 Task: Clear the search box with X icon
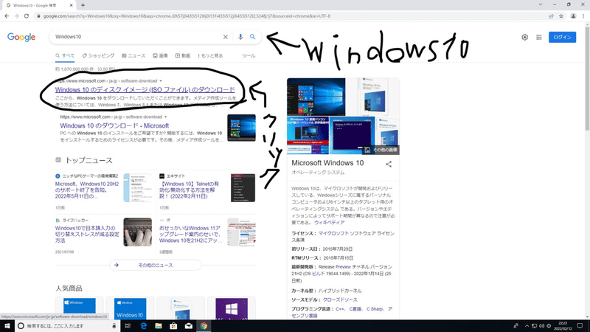226,37
